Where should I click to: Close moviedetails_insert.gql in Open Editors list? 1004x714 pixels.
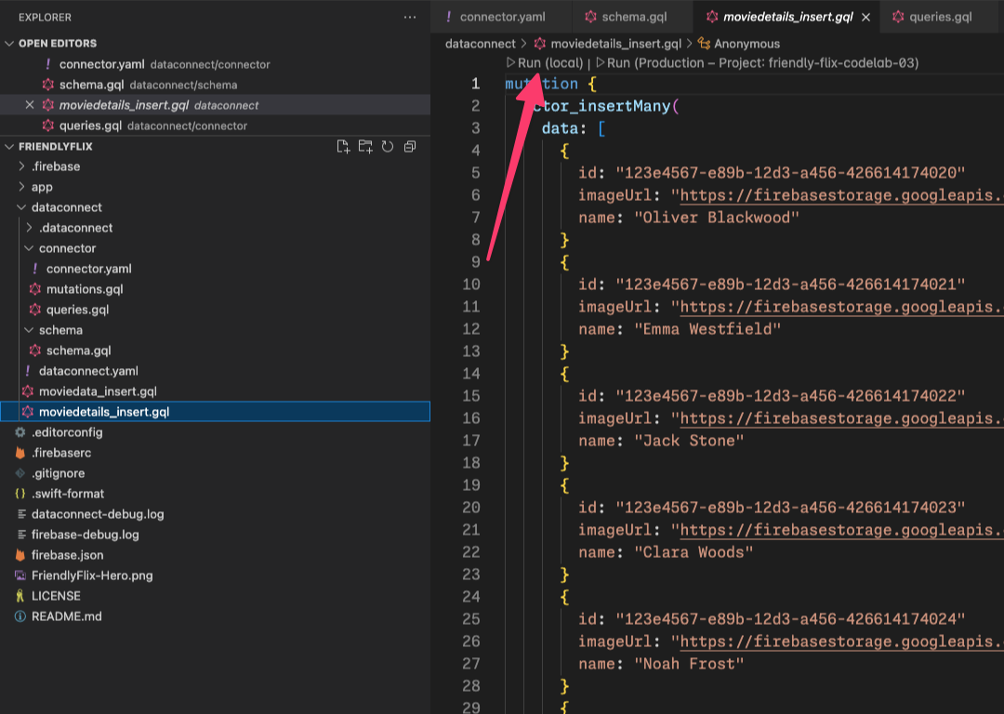point(30,105)
